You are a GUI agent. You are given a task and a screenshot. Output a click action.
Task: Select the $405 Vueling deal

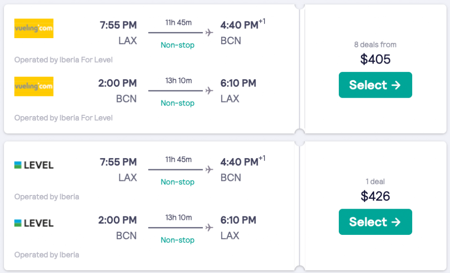375,85
